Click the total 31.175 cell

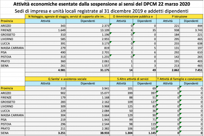pyautogui.click(x=88, y=70)
